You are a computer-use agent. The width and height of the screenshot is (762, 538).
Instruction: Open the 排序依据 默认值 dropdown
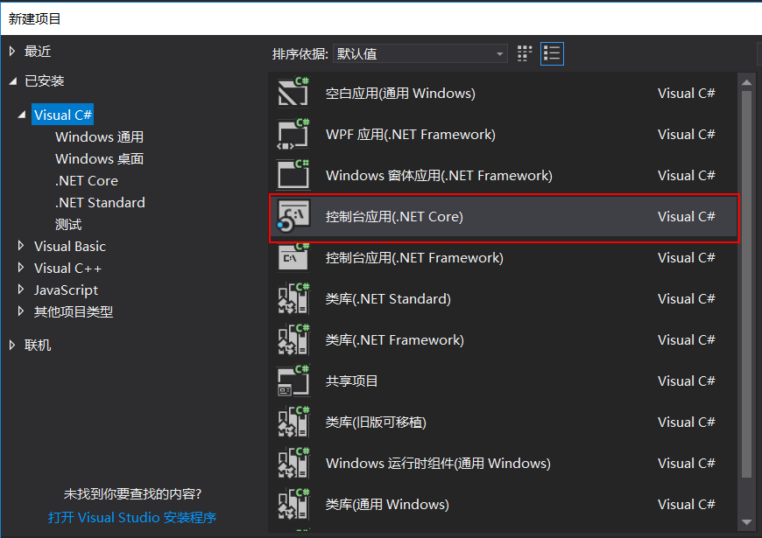(420, 53)
